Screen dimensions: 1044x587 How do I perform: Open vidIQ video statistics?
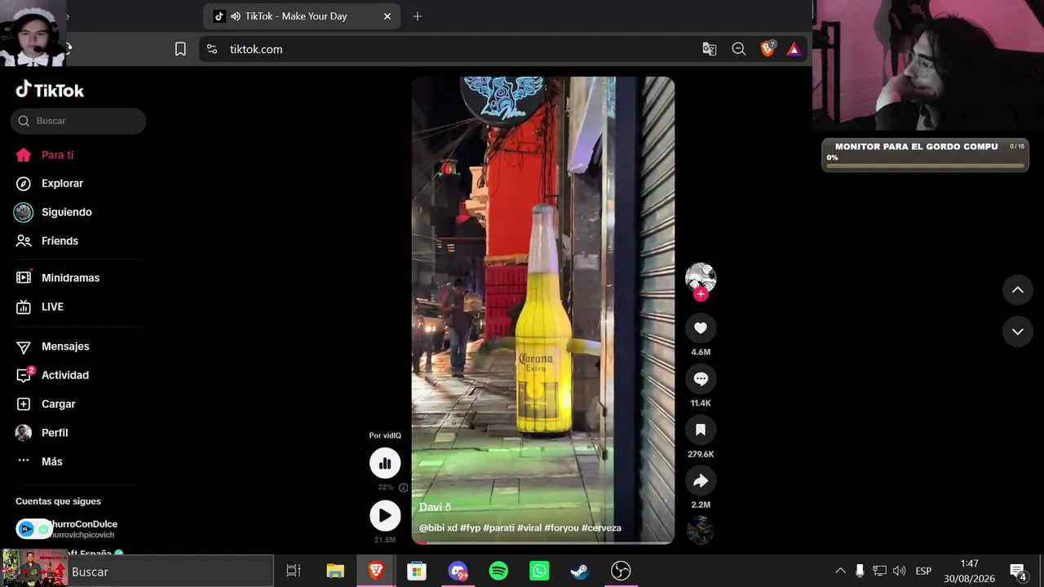click(385, 463)
